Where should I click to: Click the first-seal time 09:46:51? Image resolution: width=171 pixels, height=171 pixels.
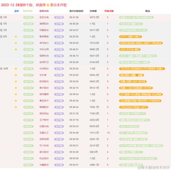pos(74,49)
